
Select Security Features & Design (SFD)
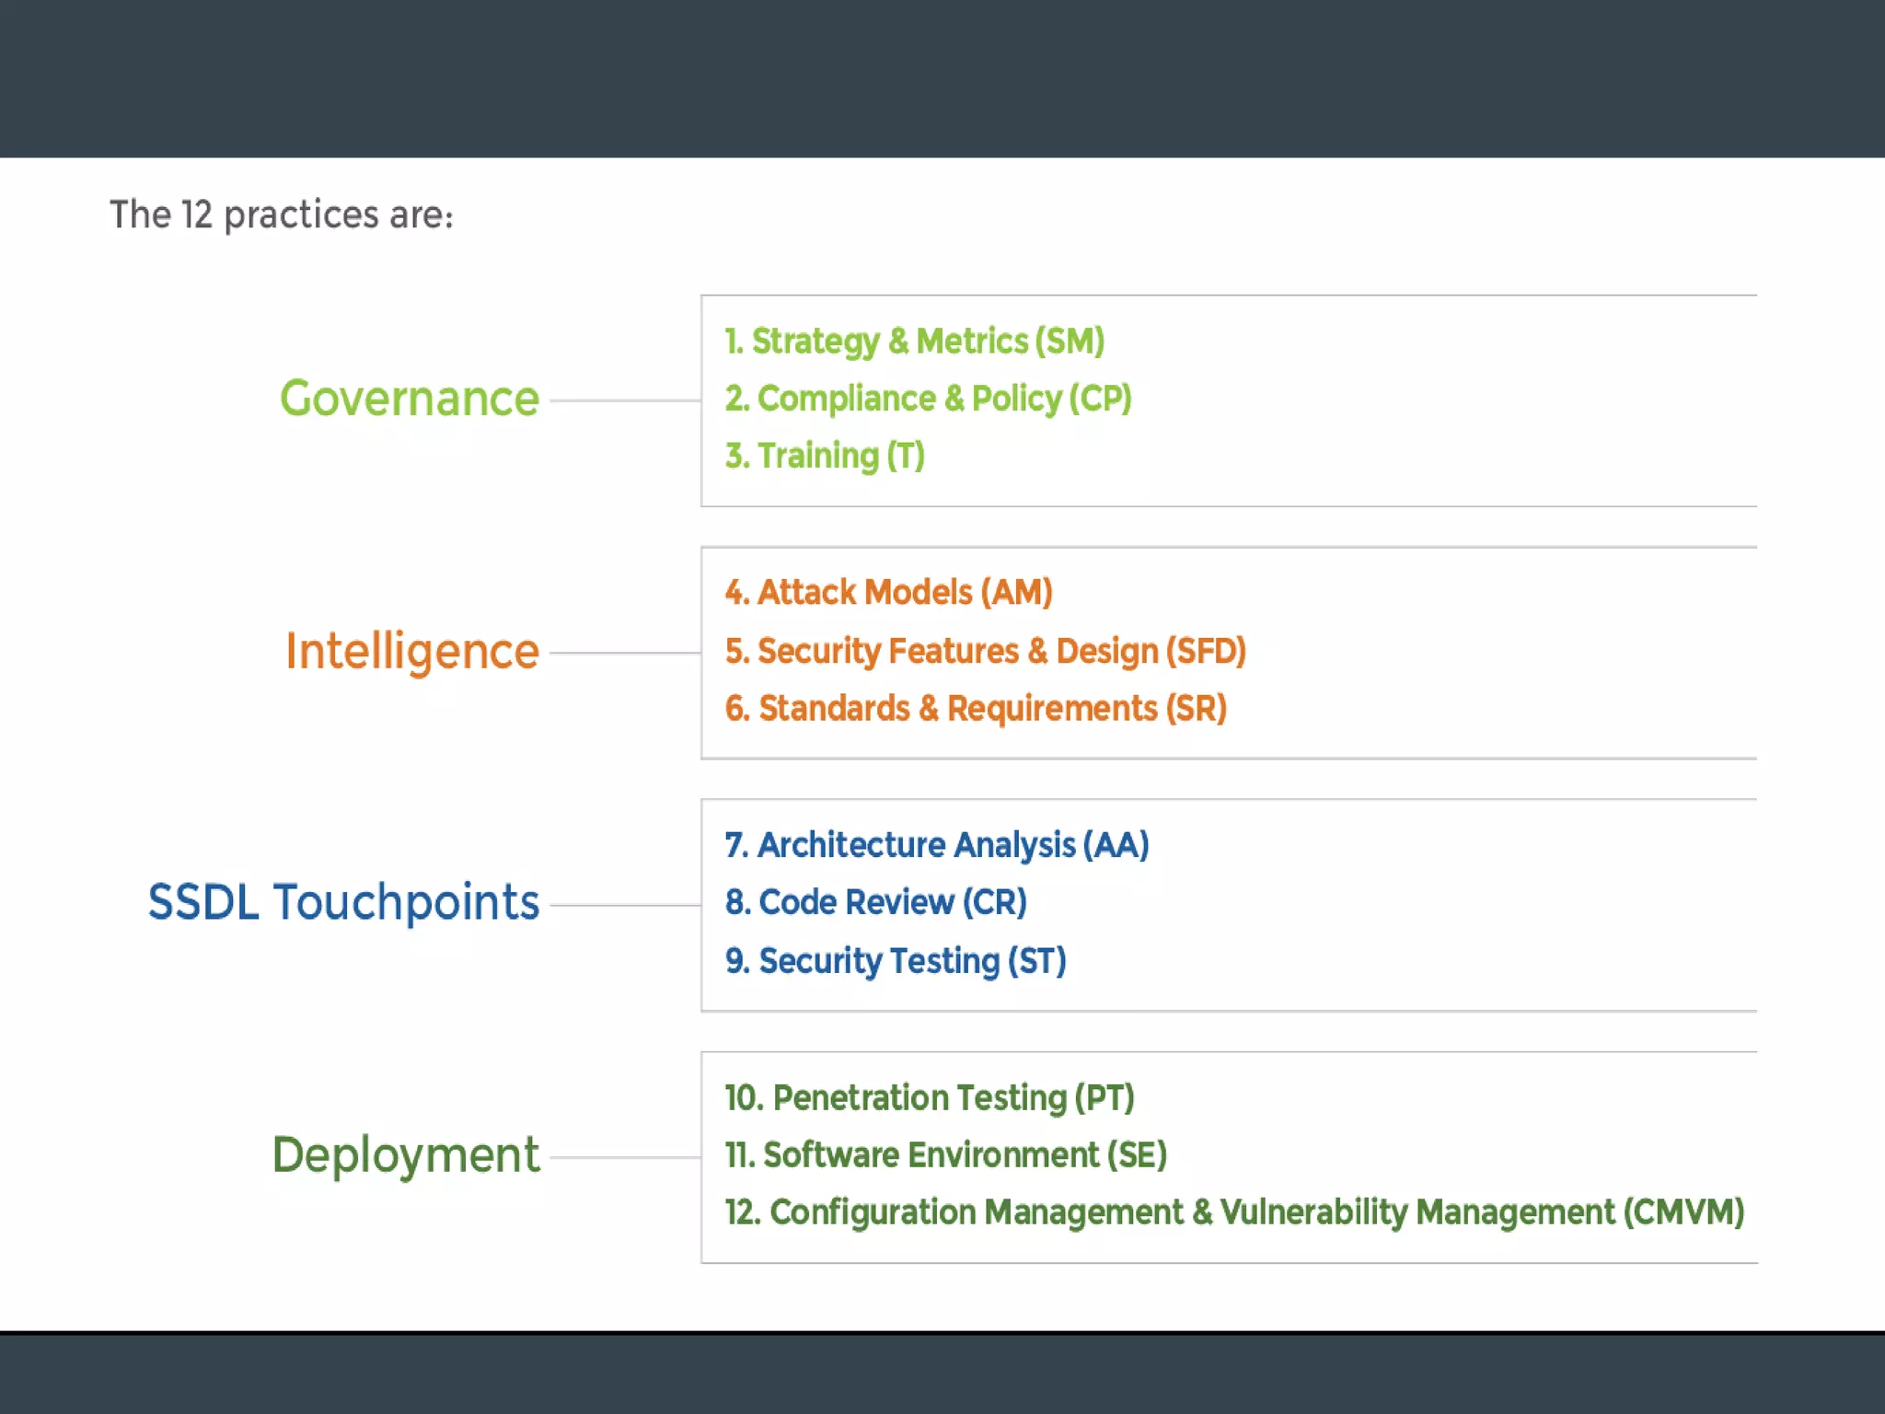pos(985,651)
